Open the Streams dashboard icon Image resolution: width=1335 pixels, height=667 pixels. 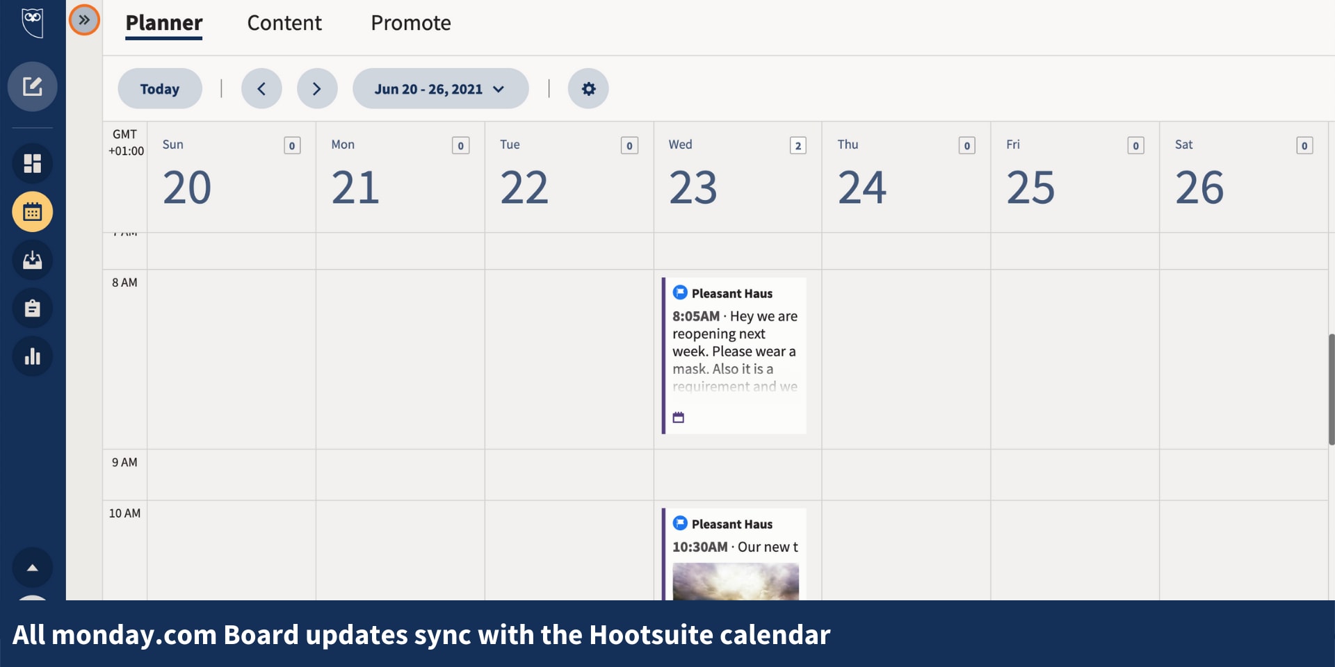[33, 163]
